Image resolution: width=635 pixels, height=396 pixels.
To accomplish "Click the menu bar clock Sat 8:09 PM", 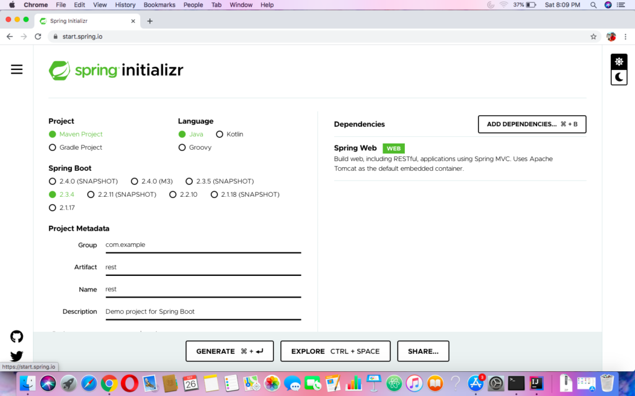I will pos(562,5).
